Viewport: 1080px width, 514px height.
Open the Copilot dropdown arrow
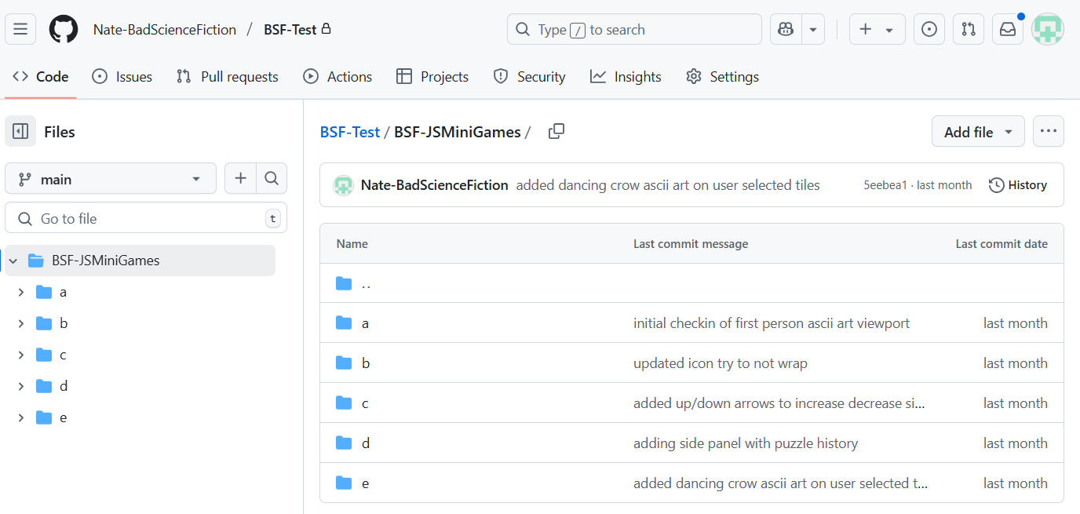(x=813, y=29)
